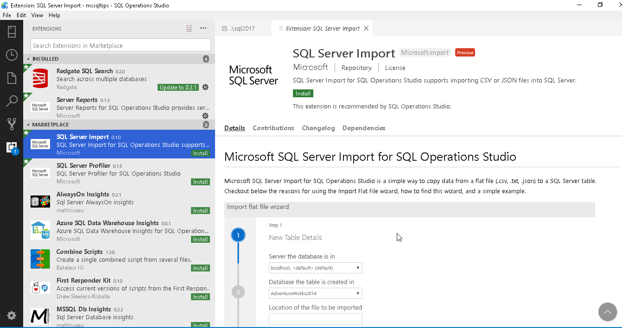622x328 pixels.
Task: Open the Source Control icon
Action: (12, 124)
